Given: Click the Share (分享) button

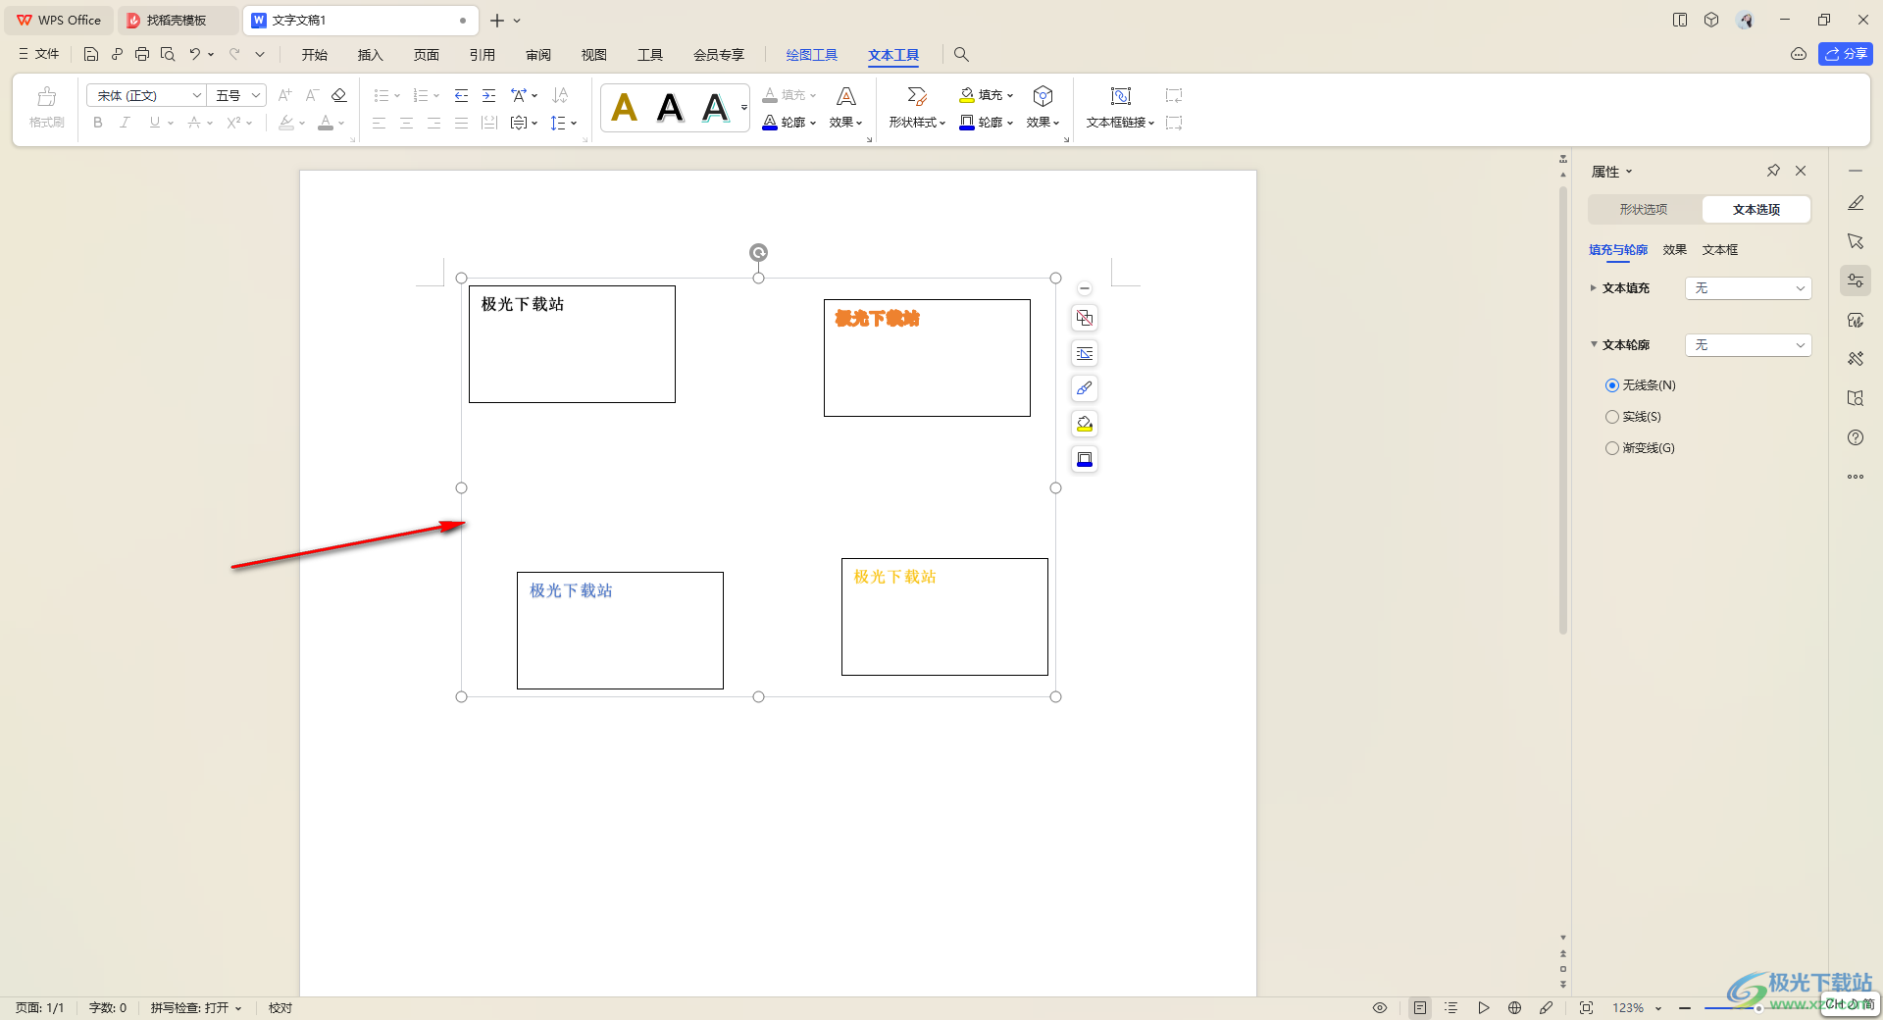Looking at the screenshot, I should click(x=1845, y=54).
